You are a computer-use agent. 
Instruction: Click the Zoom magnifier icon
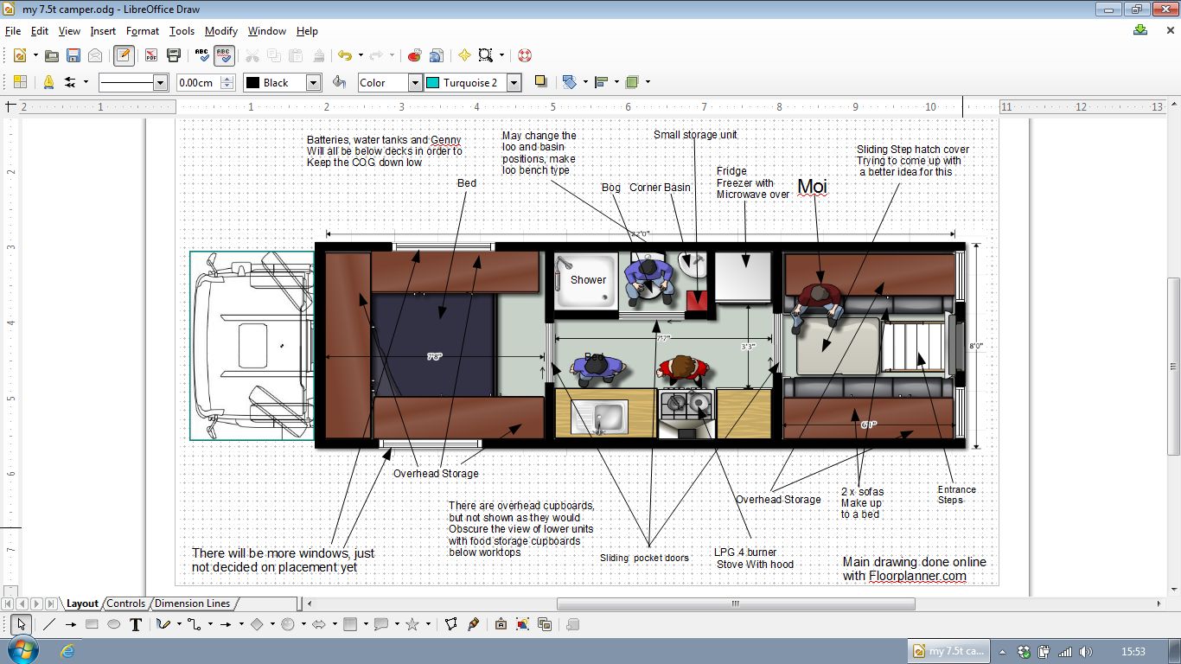tap(486, 55)
